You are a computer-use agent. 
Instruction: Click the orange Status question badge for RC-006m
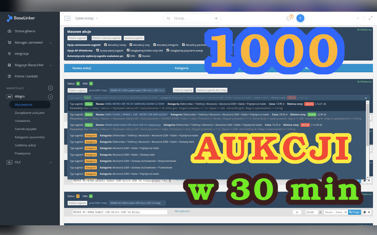(x=78, y=196)
